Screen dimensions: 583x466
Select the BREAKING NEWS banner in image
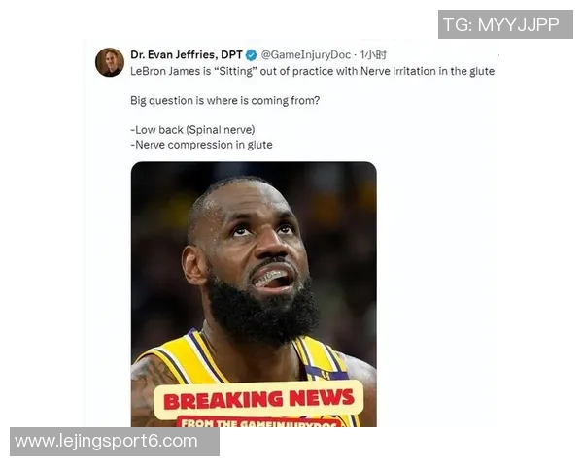coord(258,399)
